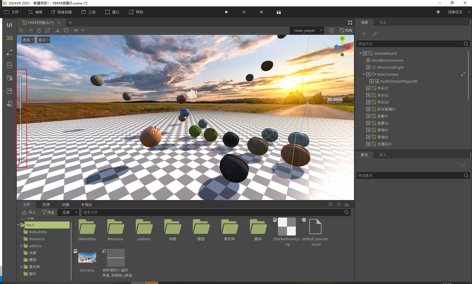Collapse the MainCamera node
This screenshot has width=472, height=284.
(364, 74)
